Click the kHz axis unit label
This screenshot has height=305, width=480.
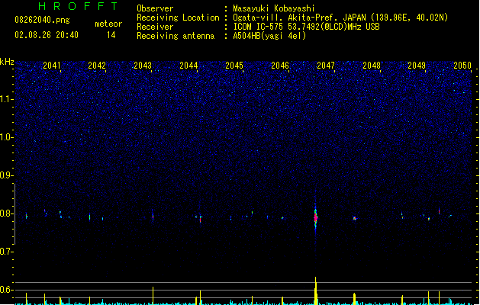(x=7, y=62)
